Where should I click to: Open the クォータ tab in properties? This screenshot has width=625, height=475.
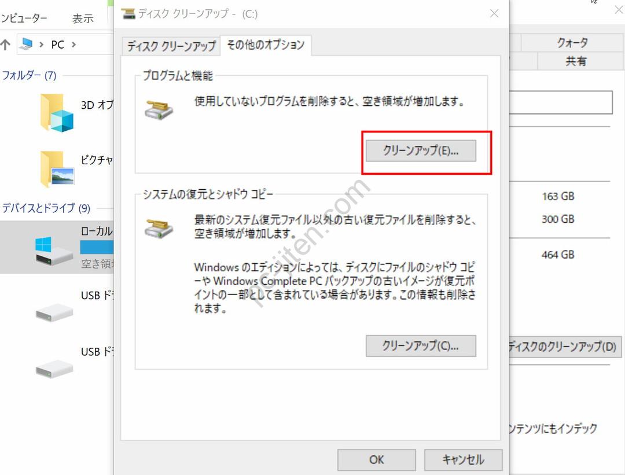(x=572, y=42)
